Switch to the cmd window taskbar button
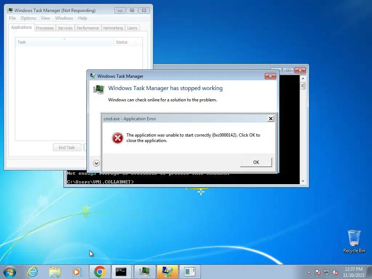The height and width of the screenshot is (279, 372). pyautogui.click(x=121, y=272)
